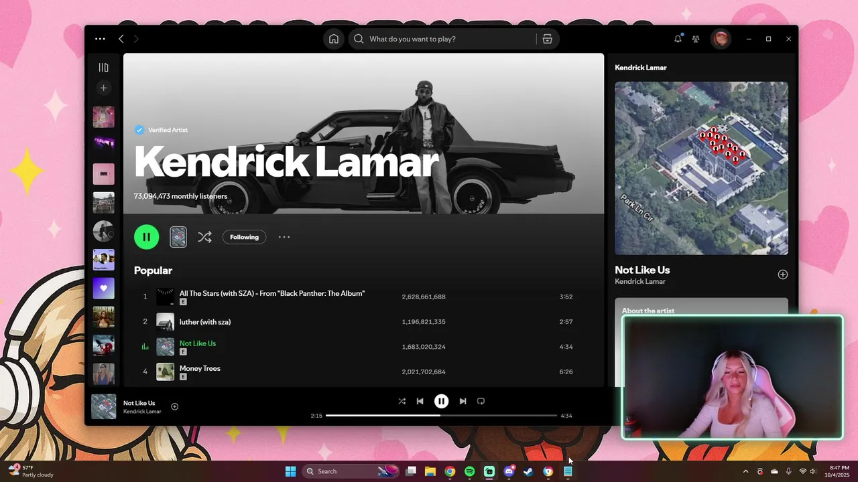Pause playback in bottom player
Screen dimensions: 858x482
coord(441,401)
